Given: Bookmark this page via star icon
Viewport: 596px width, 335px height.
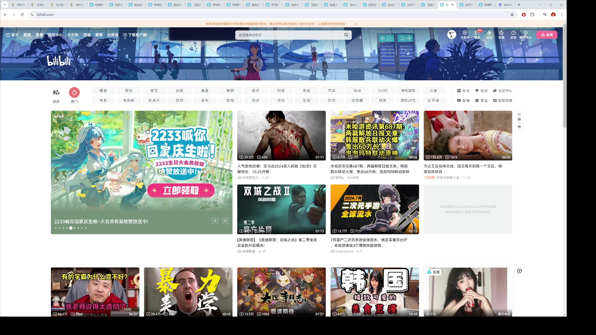Looking at the screenshot, I should coord(512,15).
